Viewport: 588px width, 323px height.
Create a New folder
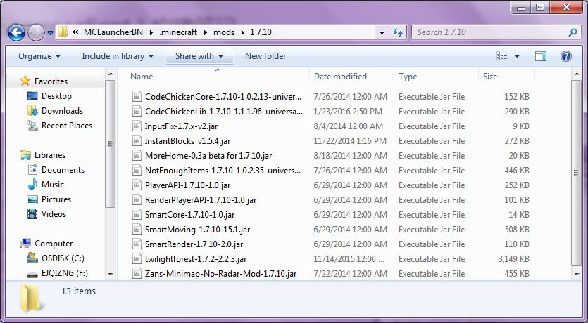265,56
